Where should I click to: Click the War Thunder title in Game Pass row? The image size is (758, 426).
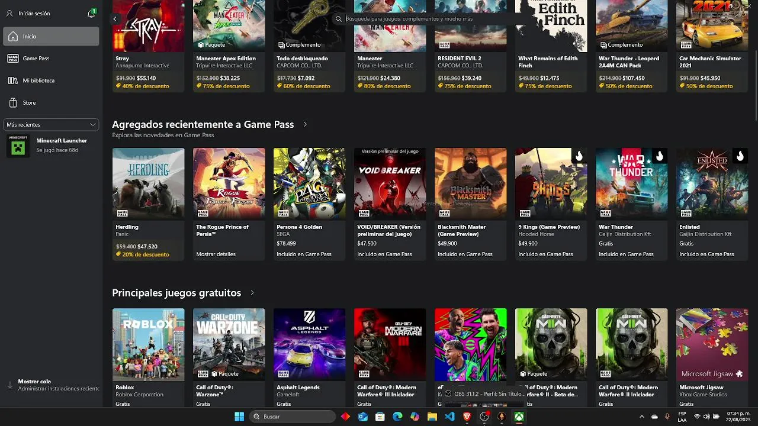pos(616,227)
